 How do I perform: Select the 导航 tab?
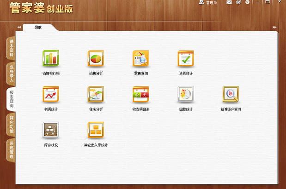(x=38, y=28)
